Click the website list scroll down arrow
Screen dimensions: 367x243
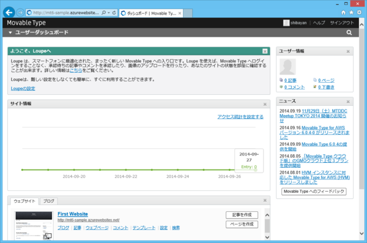[x=267, y=237]
